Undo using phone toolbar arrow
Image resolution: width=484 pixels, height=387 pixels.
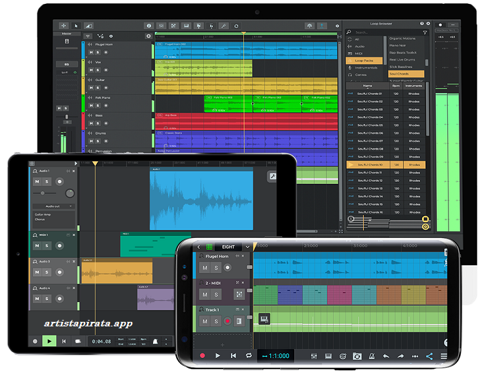click(386, 356)
